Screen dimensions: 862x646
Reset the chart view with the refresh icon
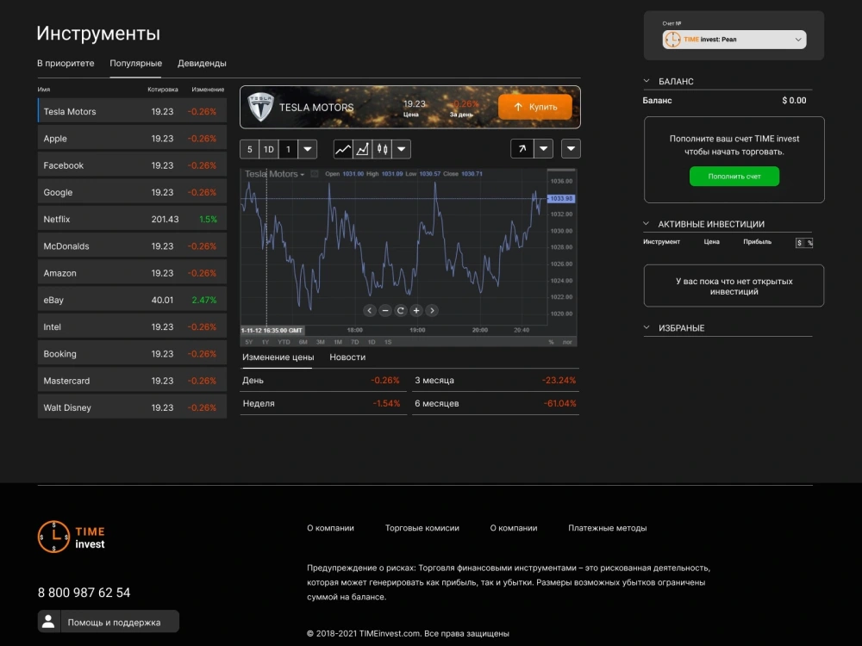point(401,310)
